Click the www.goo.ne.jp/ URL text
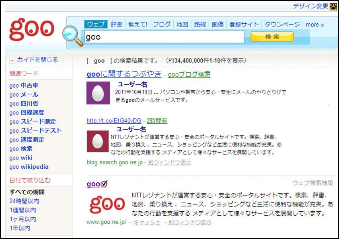 click(x=107, y=222)
